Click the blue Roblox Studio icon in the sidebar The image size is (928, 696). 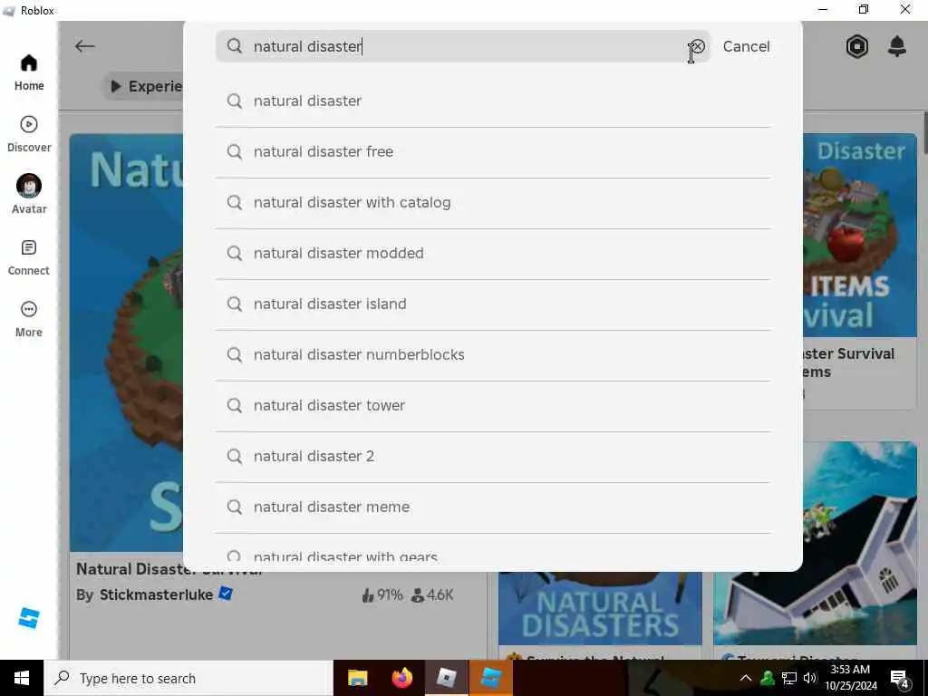pyautogui.click(x=28, y=618)
